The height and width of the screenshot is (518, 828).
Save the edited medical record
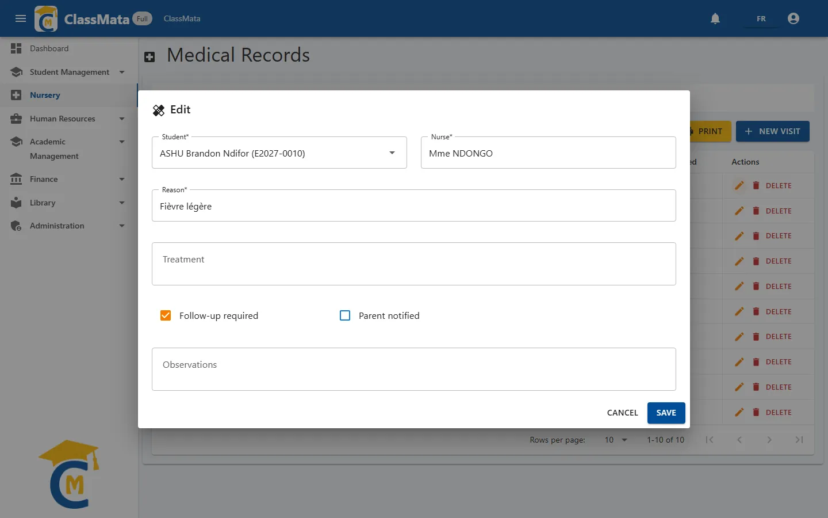(x=666, y=413)
